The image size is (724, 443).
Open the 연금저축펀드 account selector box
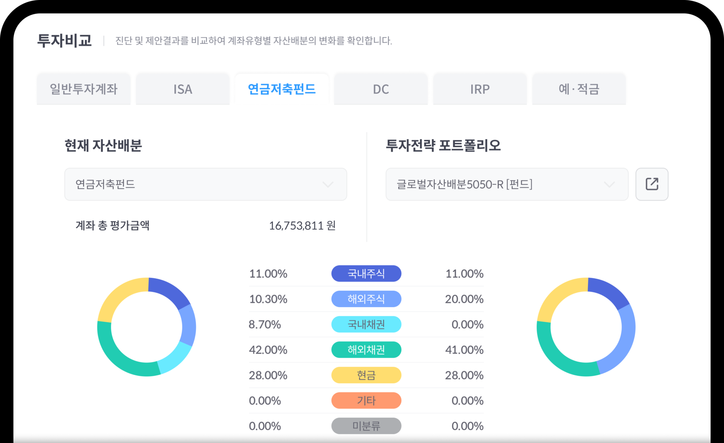[206, 184]
